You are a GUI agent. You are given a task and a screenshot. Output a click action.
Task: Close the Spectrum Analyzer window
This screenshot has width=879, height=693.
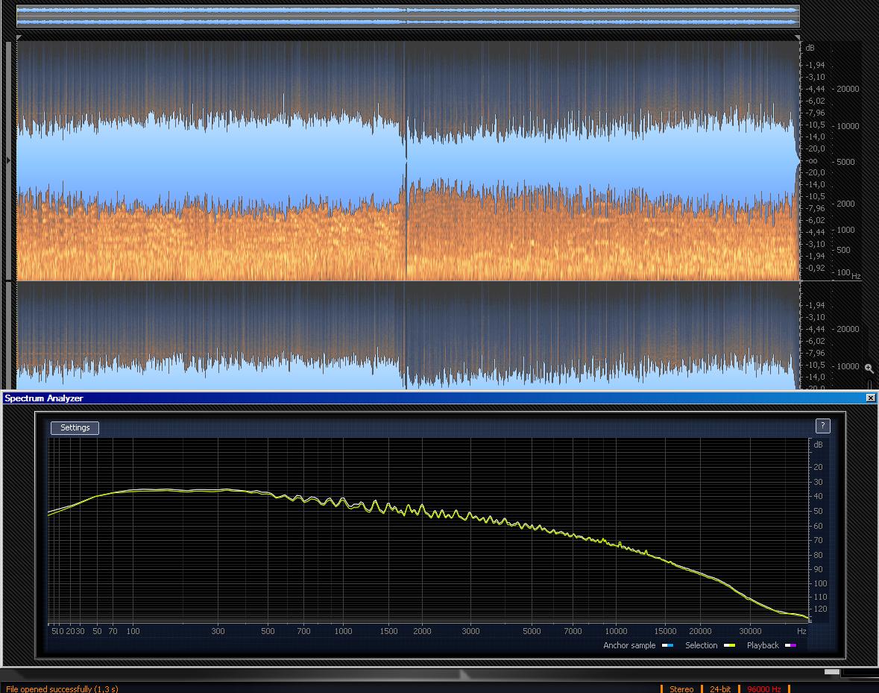coord(871,398)
